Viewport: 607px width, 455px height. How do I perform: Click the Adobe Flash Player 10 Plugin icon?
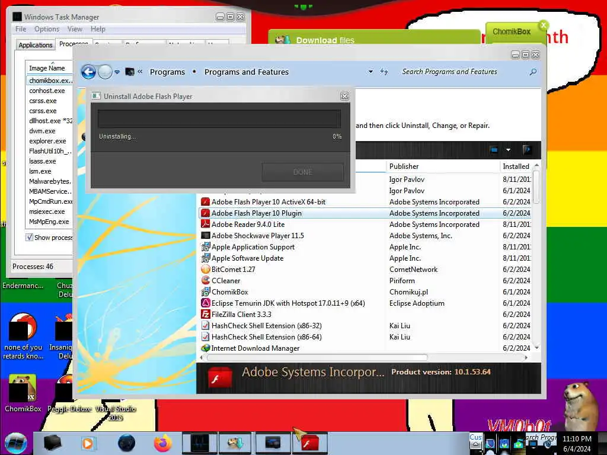point(205,213)
